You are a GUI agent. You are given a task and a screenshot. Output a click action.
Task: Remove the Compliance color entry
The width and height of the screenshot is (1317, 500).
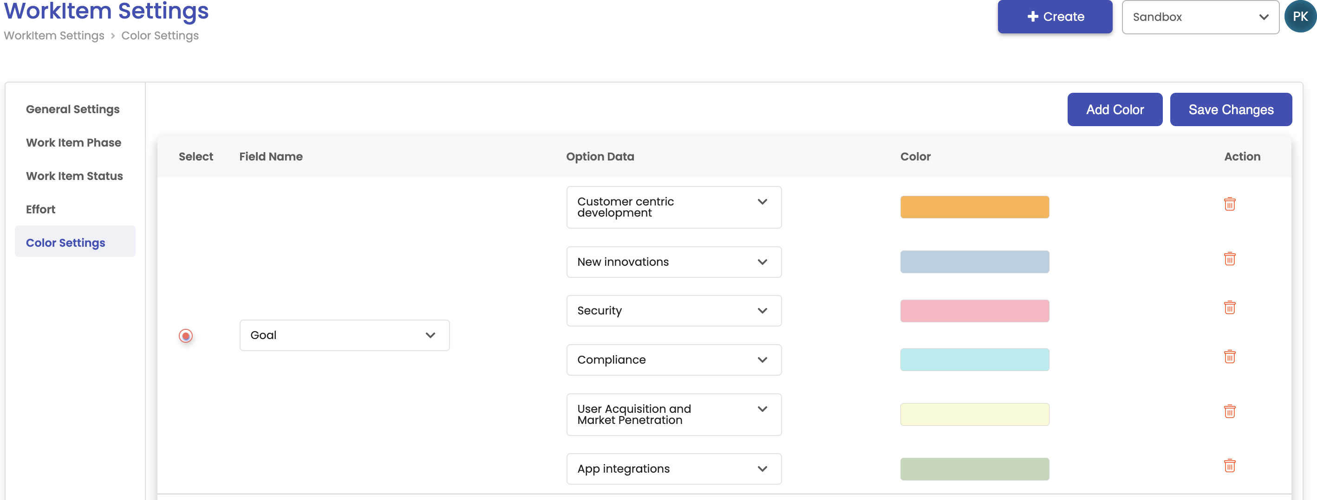(1229, 357)
